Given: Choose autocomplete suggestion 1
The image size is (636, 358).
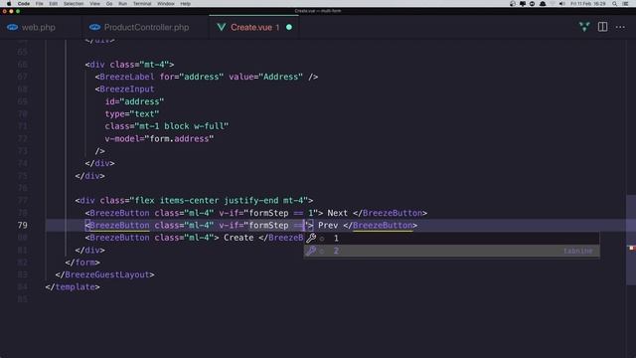Looking at the screenshot, I should tap(451, 239).
